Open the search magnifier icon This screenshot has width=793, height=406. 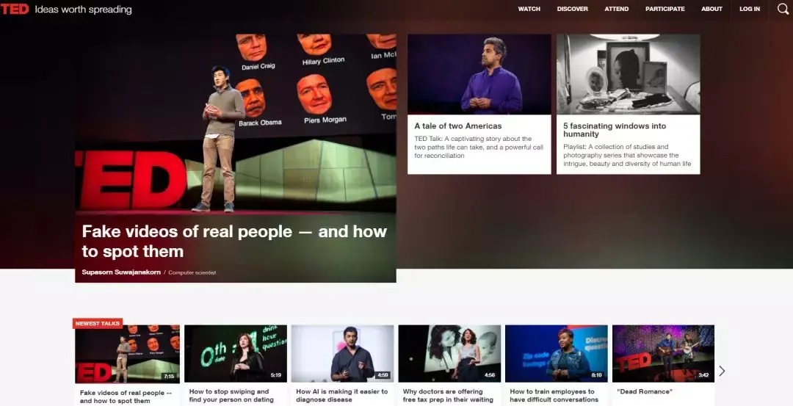783,9
